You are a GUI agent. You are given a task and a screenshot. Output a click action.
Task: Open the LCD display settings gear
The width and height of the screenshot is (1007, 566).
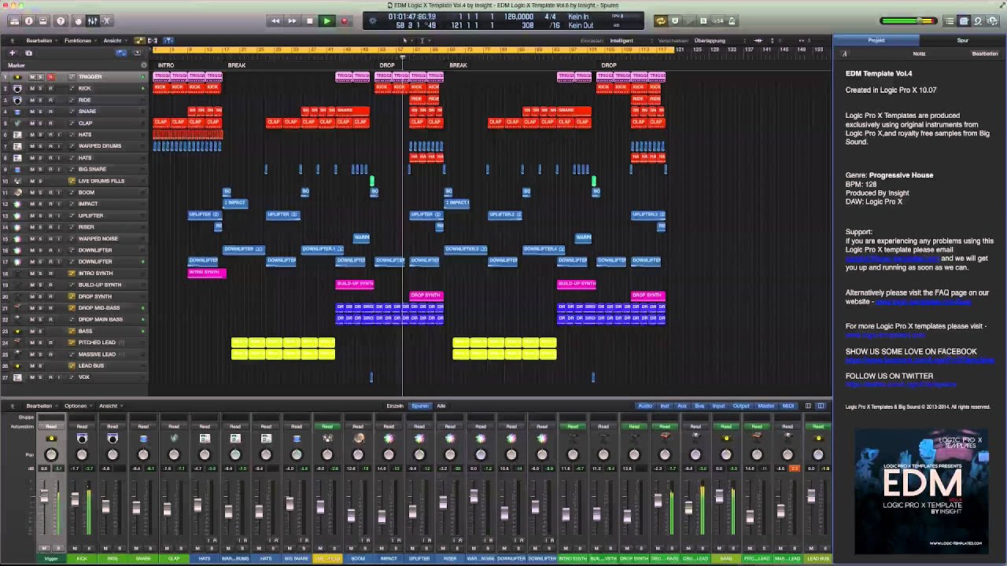click(373, 21)
